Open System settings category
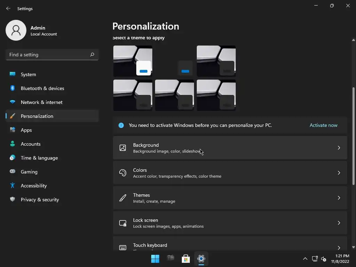This screenshot has width=356, height=267. pyautogui.click(x=52, y=74)
